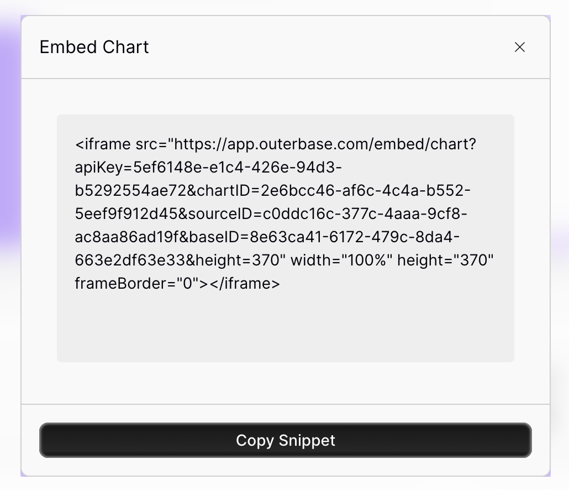Click the line starting with ac8aa86ad19f
Image resolution: width=569 pixels, height=490 pixels.
(267, 237)
